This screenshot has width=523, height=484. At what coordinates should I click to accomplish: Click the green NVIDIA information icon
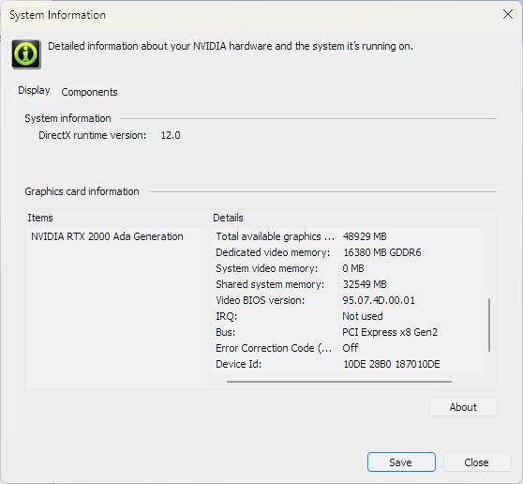[26, 54]
